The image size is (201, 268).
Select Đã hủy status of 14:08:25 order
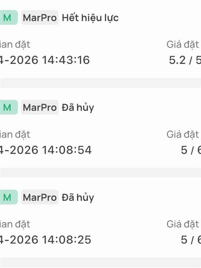click(x=78, y=197)
